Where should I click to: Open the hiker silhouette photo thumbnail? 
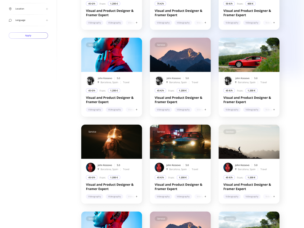(x=249, y=142)
